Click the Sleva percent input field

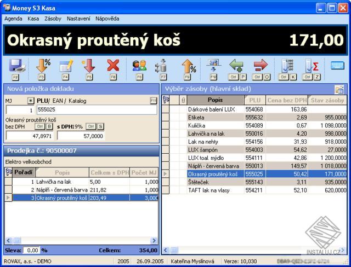[x=32, y=250]
